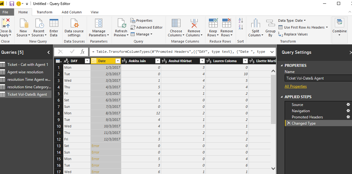Open Source step settings gear
The image size is (352, 174).
(x=348, y=104)
